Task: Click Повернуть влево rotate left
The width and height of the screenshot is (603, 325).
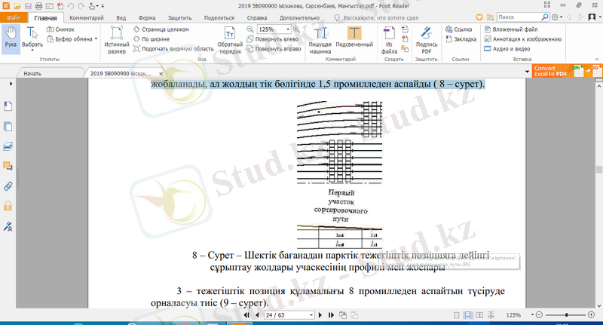Action: (273, 39)
